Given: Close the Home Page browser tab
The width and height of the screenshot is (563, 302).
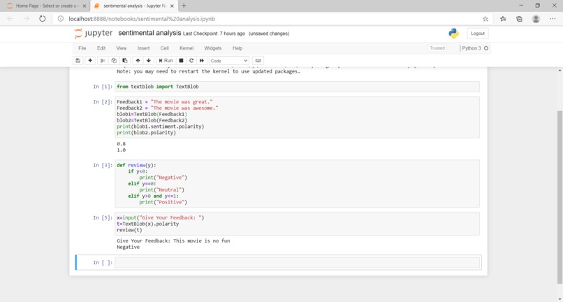Looking at the screenshot, I should 85,6.
